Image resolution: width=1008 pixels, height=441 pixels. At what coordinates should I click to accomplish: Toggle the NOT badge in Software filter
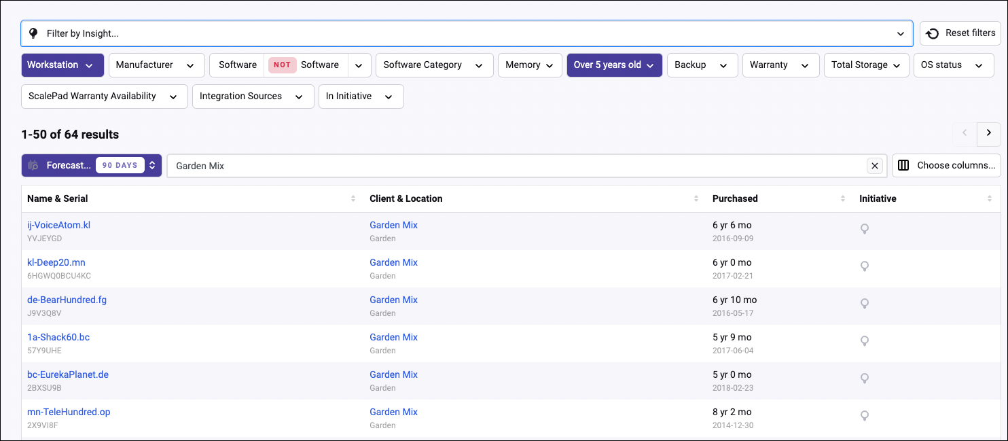(x=282, y=65)
